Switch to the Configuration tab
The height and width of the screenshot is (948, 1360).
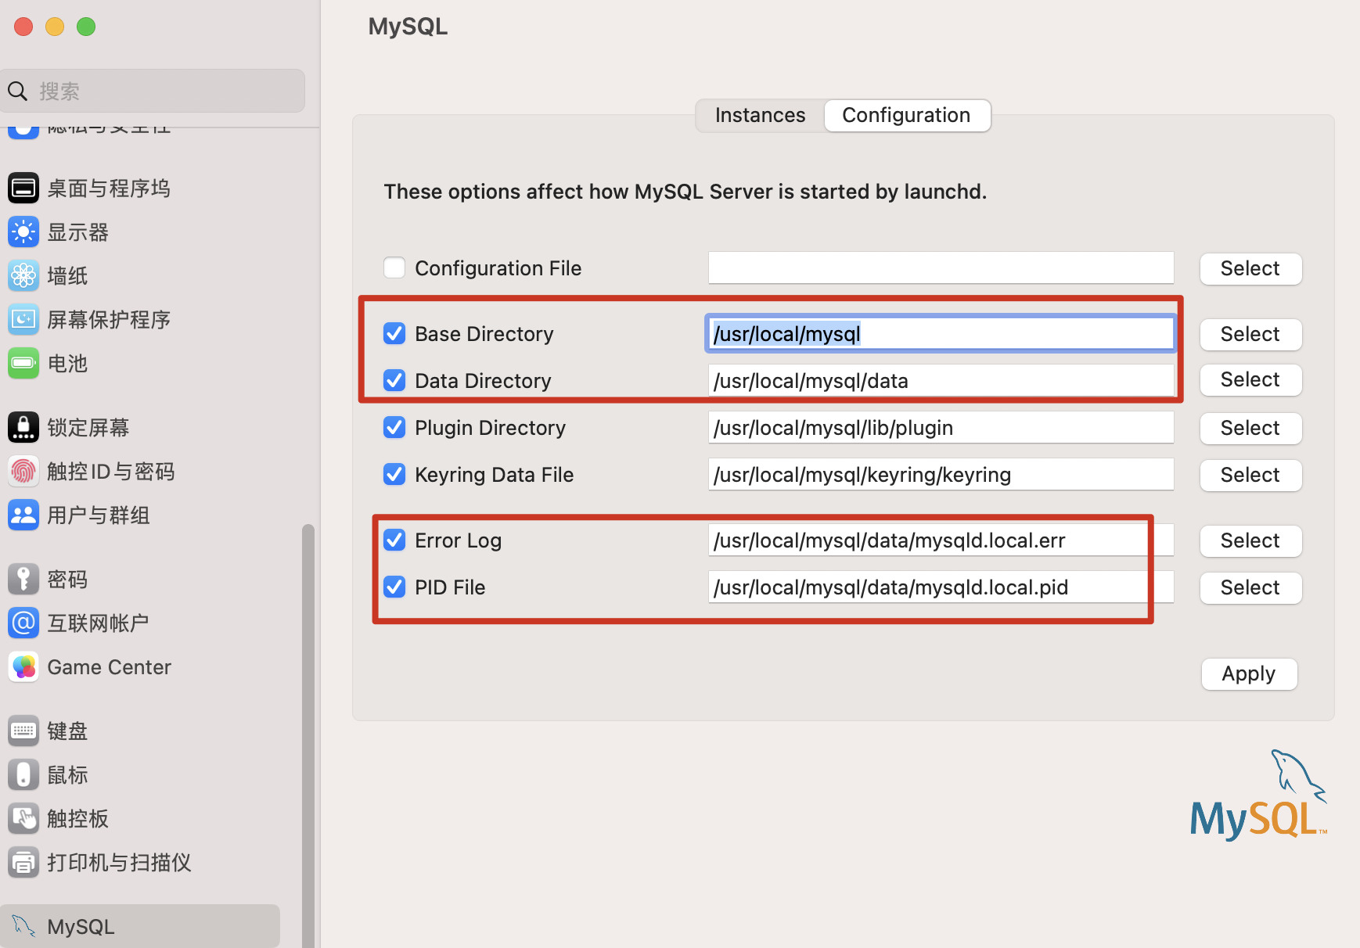pyautogui.click(x=907, y=115)
